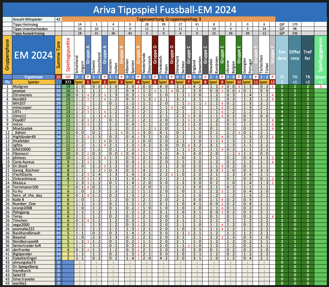Select player name 'Georg_Büchner'
This screenshot has width=329, height=287.
(x=26, y=170)
